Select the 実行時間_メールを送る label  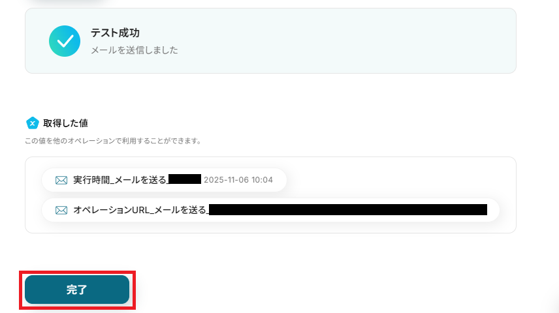coord(120,180)
